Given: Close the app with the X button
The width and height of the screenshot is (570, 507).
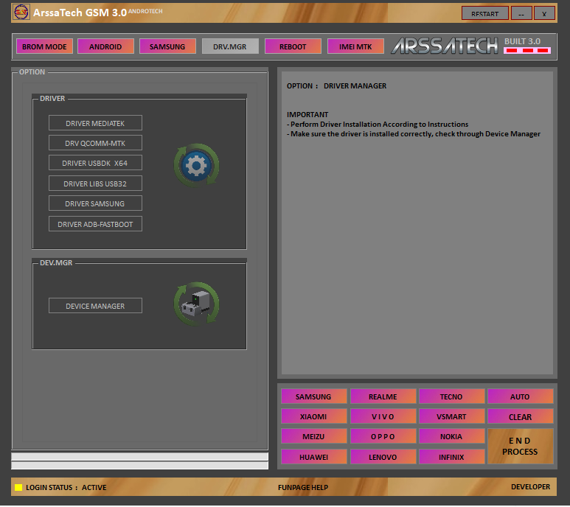Looking at the screenshot, I should 544,13.
